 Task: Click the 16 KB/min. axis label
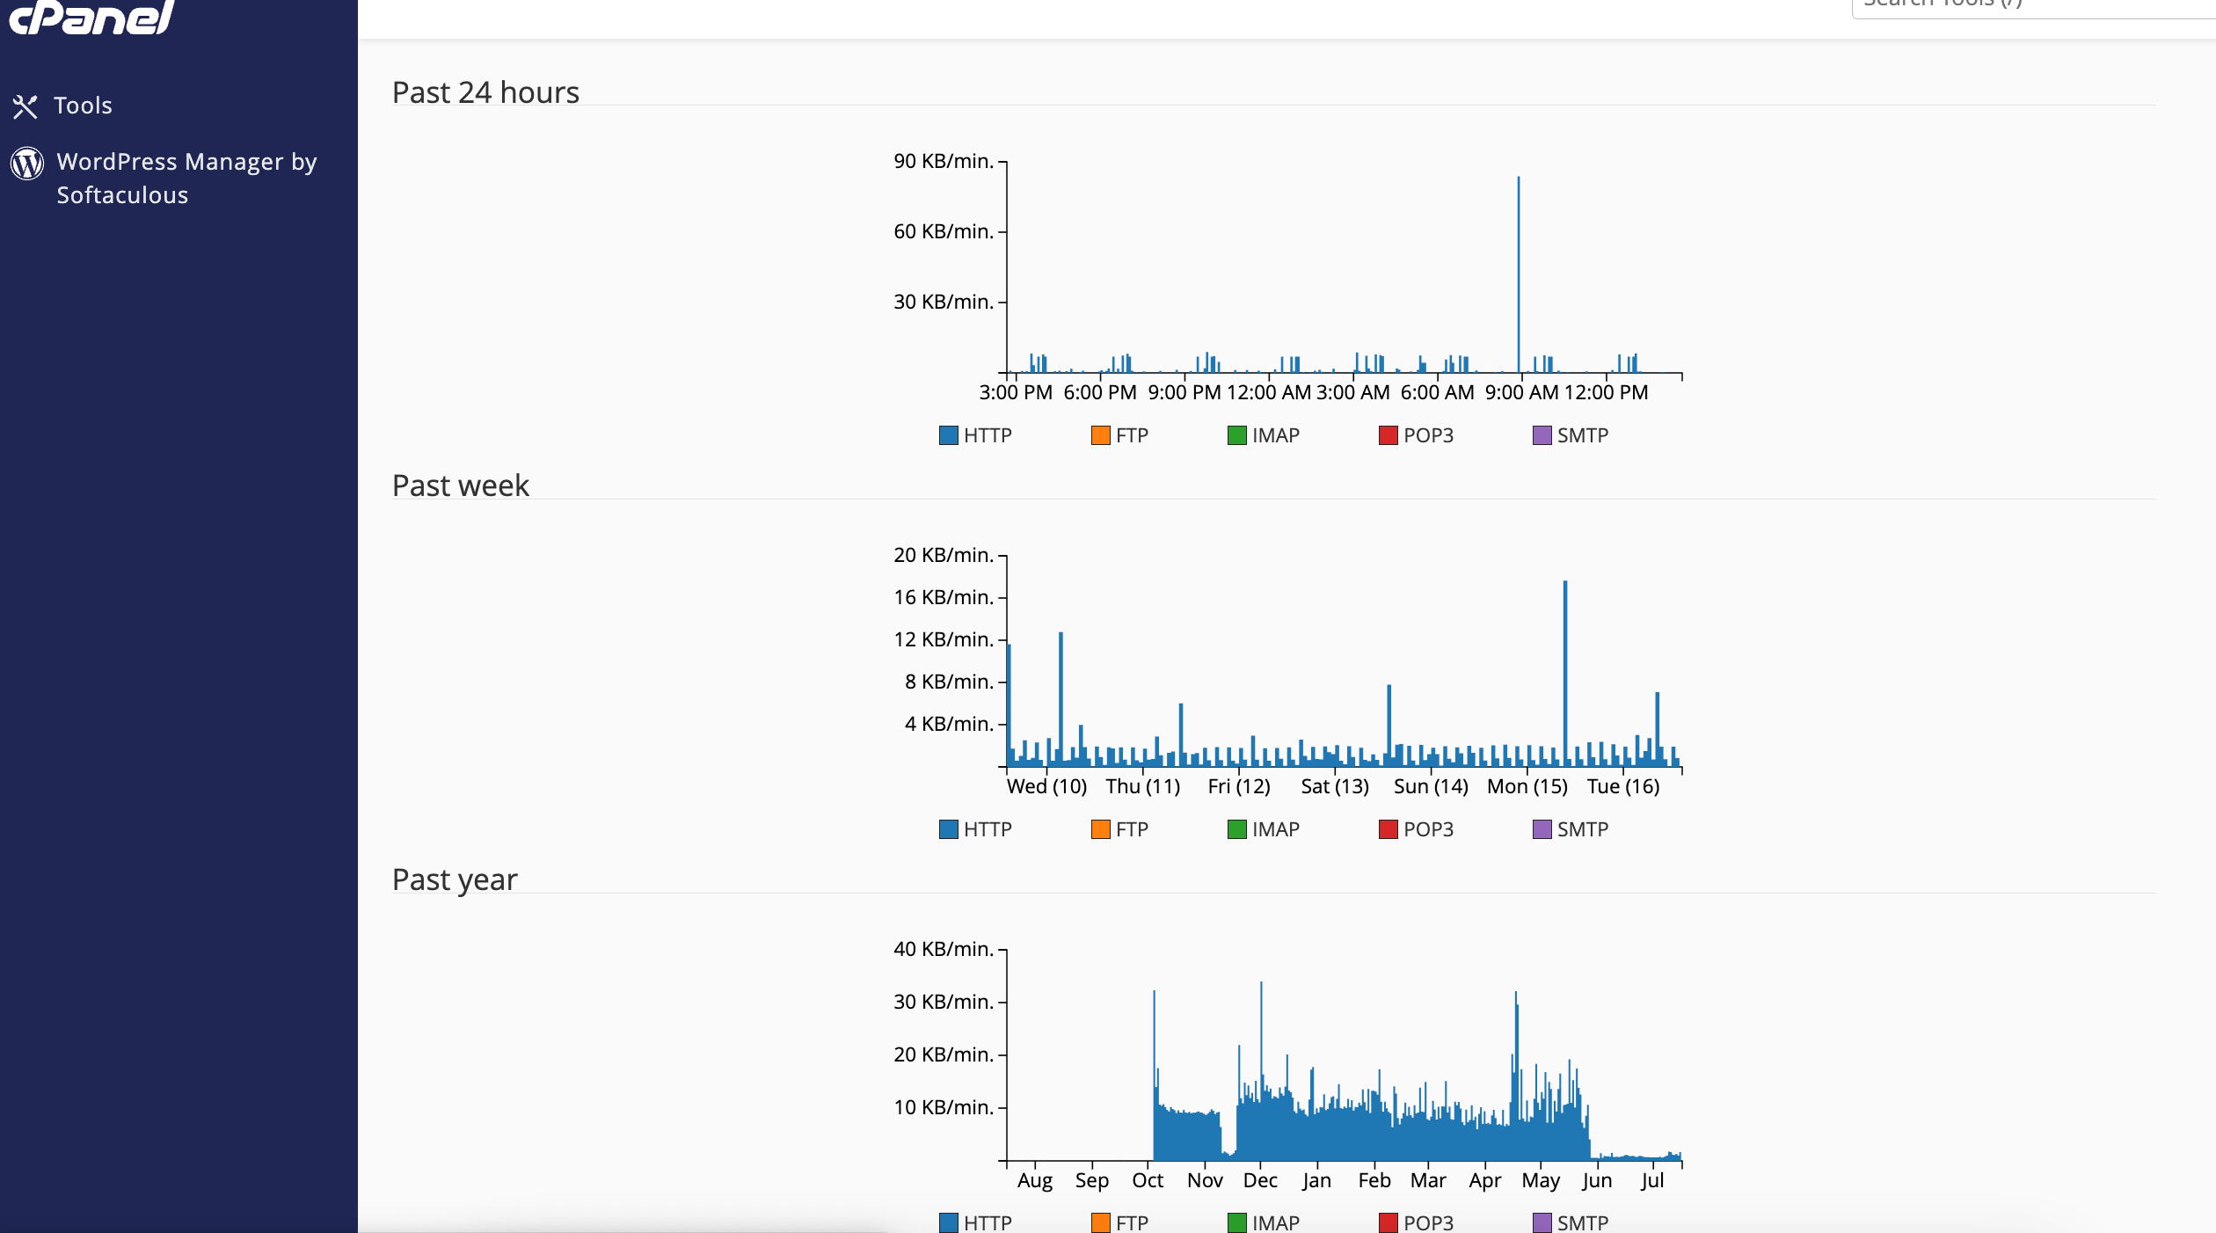(944, 597)
